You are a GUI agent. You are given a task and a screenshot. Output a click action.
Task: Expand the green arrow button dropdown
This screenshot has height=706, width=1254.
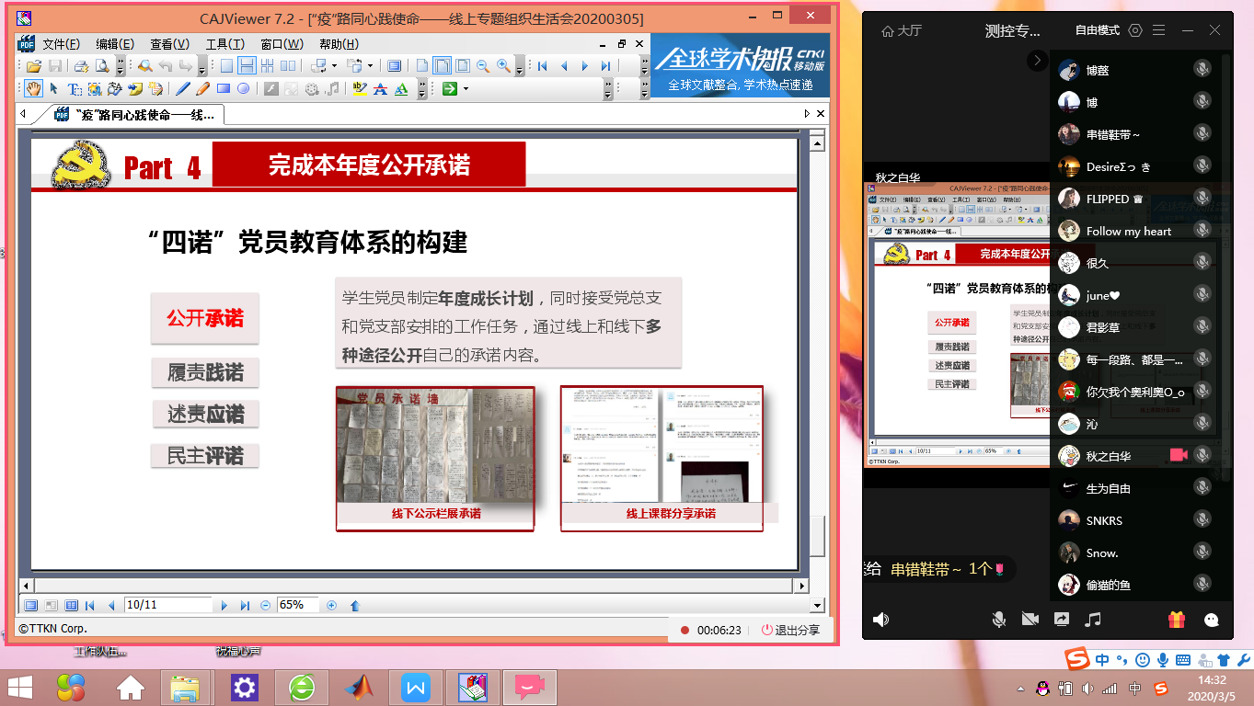(x=466, y=89)
